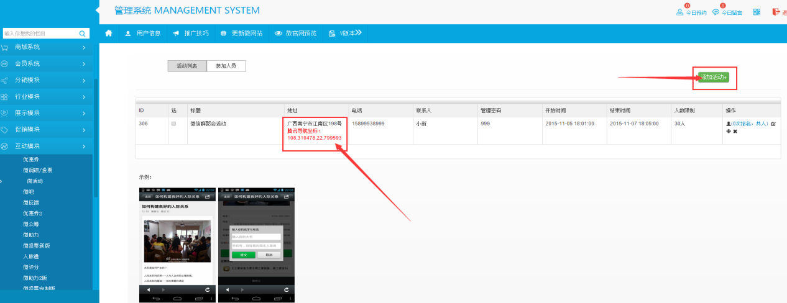787x303 pixels.
Task: Click the first example phone screenshot thumbnail
Action: point(177,244)
